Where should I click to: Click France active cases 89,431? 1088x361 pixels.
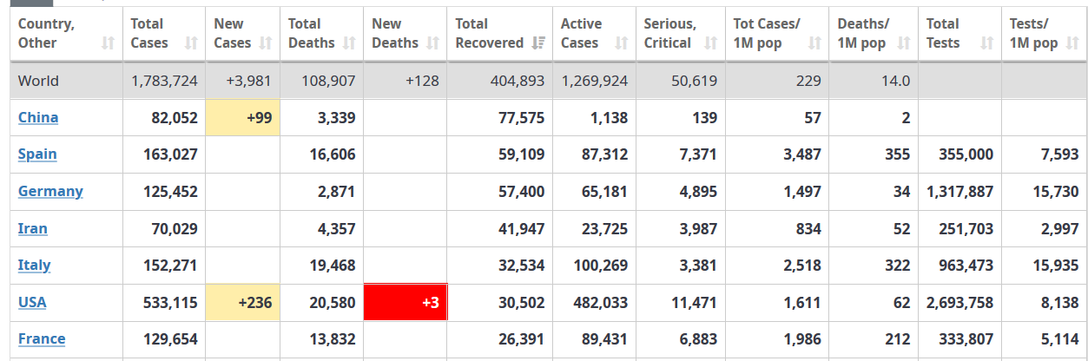pos(604,338)
